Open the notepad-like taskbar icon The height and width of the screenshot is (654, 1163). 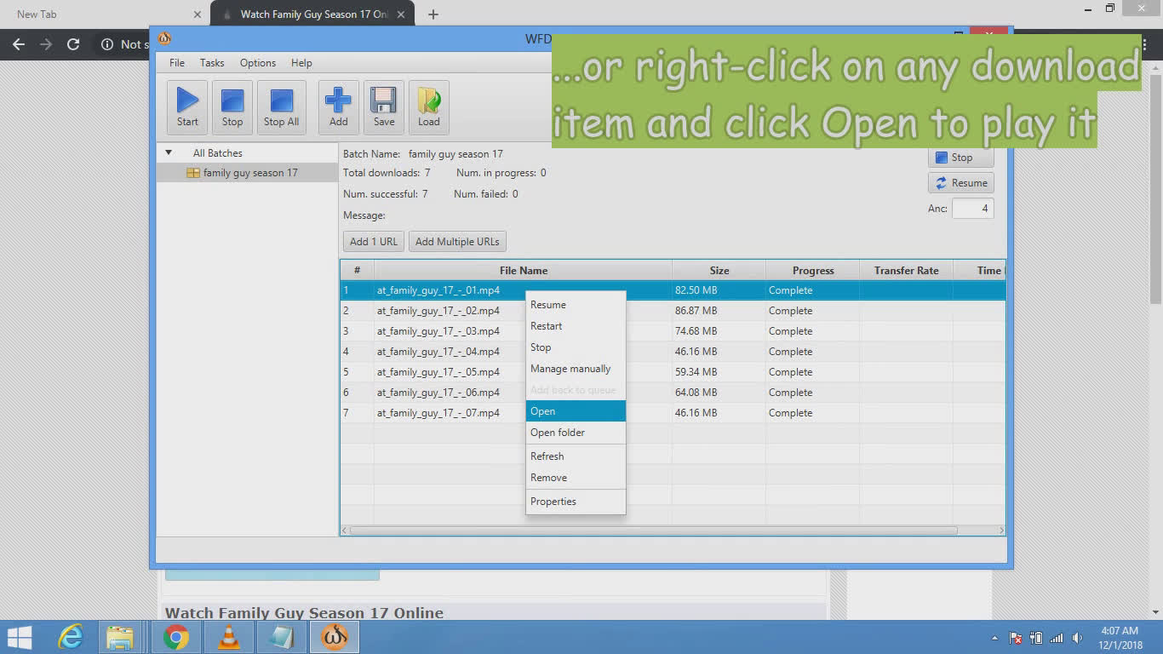click(281, 637)
